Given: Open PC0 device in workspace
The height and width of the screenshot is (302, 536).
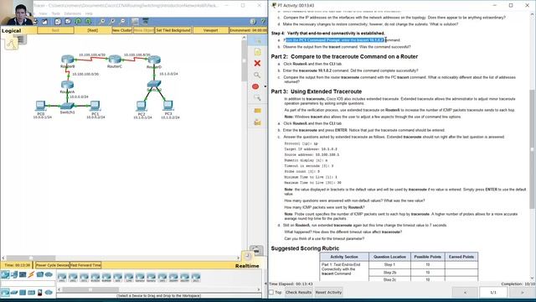Looking at the screenshot, I should pyautogui.click(x=40, y=106).
